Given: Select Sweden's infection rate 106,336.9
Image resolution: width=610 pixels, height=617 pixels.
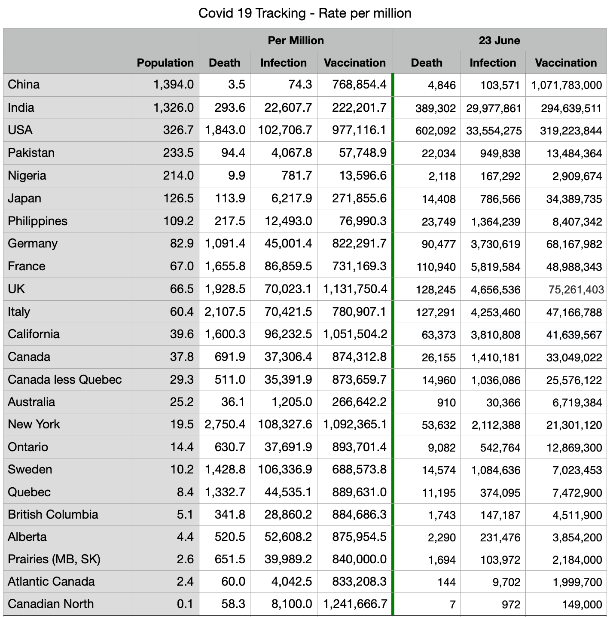Looking at the screenshot, I should pos(285,469).
